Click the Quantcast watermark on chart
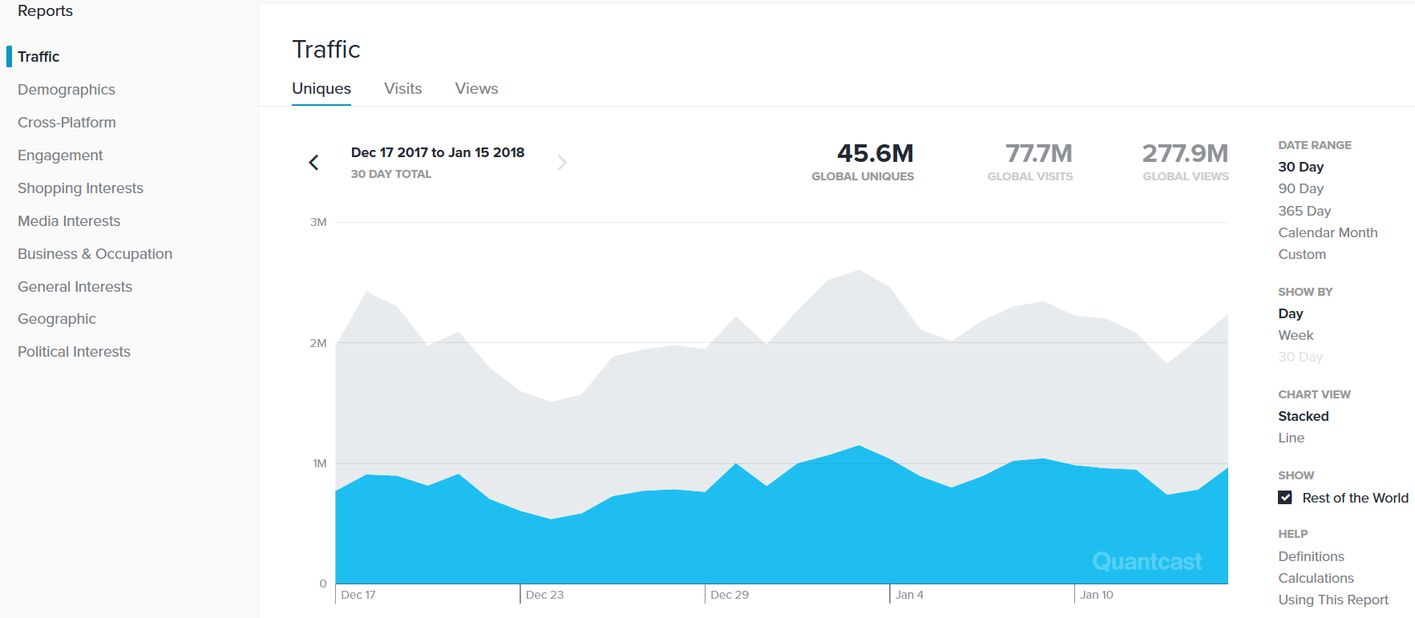Image resolution: width=1415 pixels, height=618 pixels. click(x=1146, y=561)
